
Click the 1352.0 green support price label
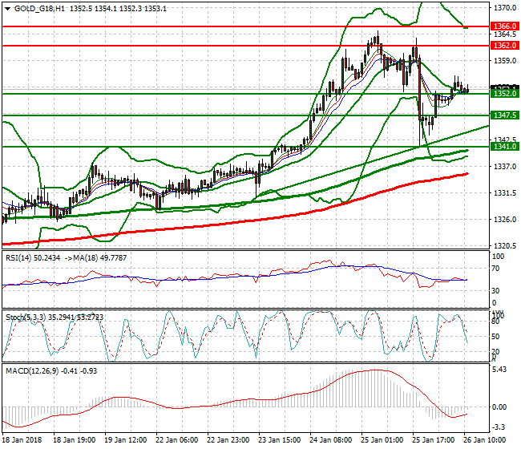click(504, 94)
